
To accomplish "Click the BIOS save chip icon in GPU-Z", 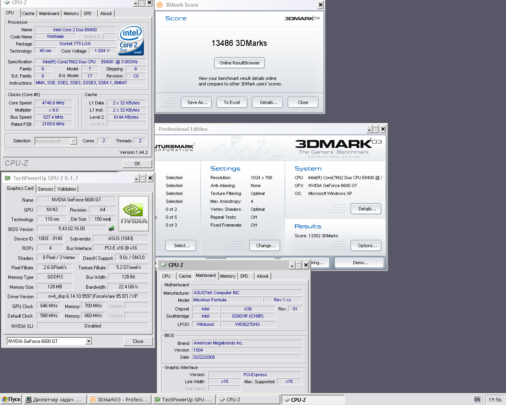I will 111,229.
